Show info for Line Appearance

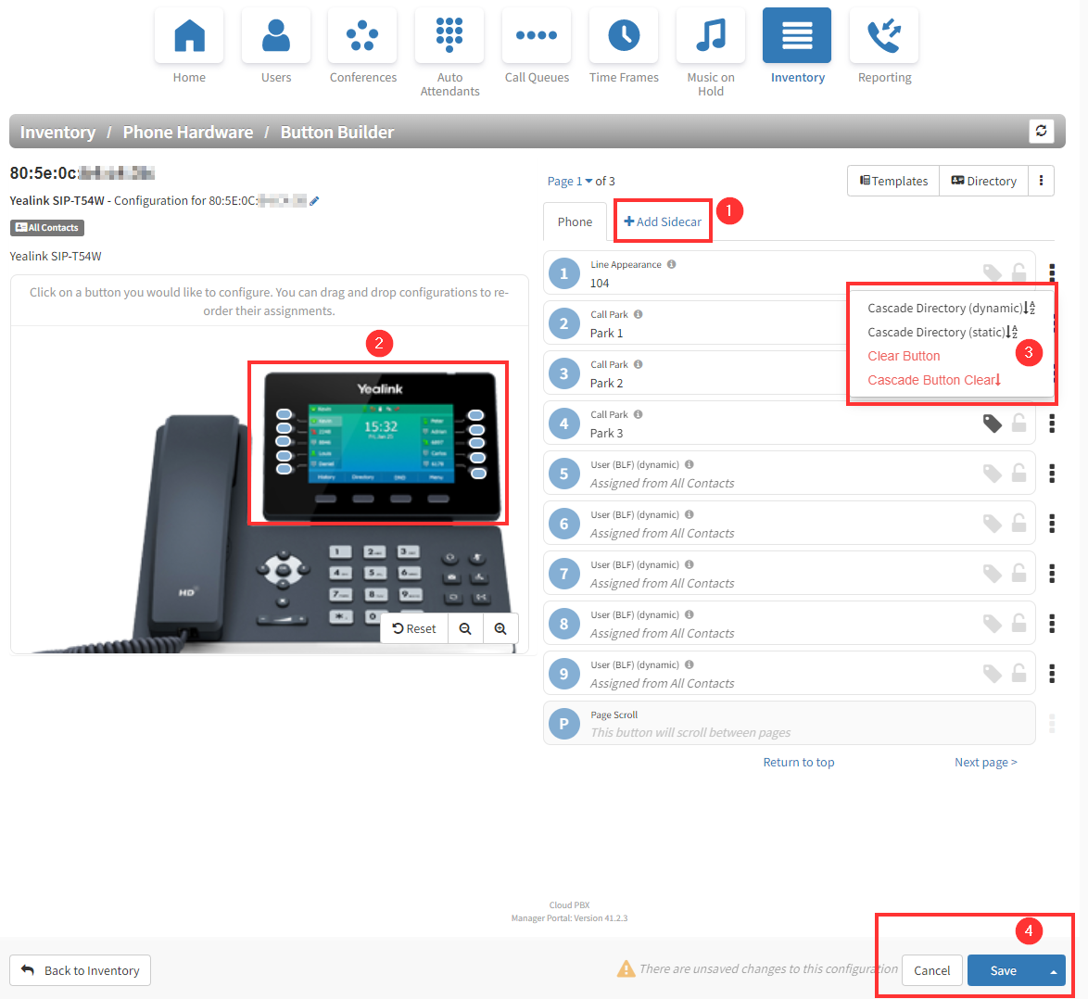pyautogui.click(x=672, y=264)
